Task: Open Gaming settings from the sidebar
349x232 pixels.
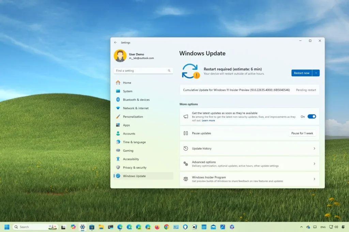Action: pyautogui.click(x=143, y=151)
